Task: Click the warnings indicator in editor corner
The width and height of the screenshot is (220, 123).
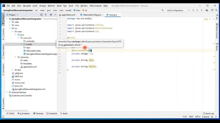Action: click(206, 19)
